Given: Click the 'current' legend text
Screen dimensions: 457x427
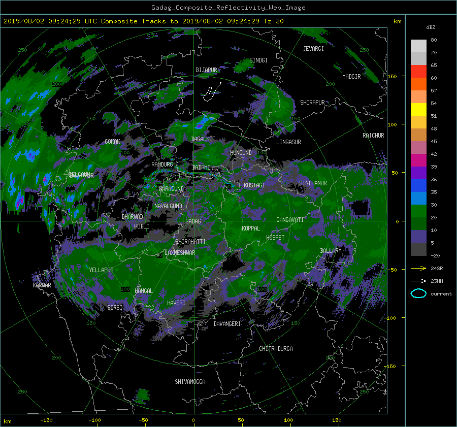Looking at the screenshot, I should tap(441, 294).
